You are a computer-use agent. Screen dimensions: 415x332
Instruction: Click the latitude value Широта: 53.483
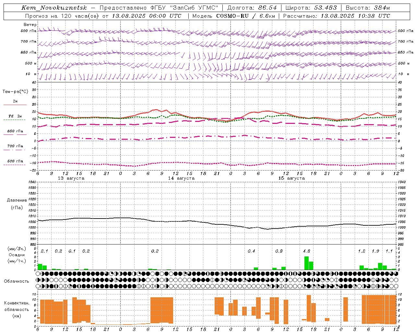311,8
